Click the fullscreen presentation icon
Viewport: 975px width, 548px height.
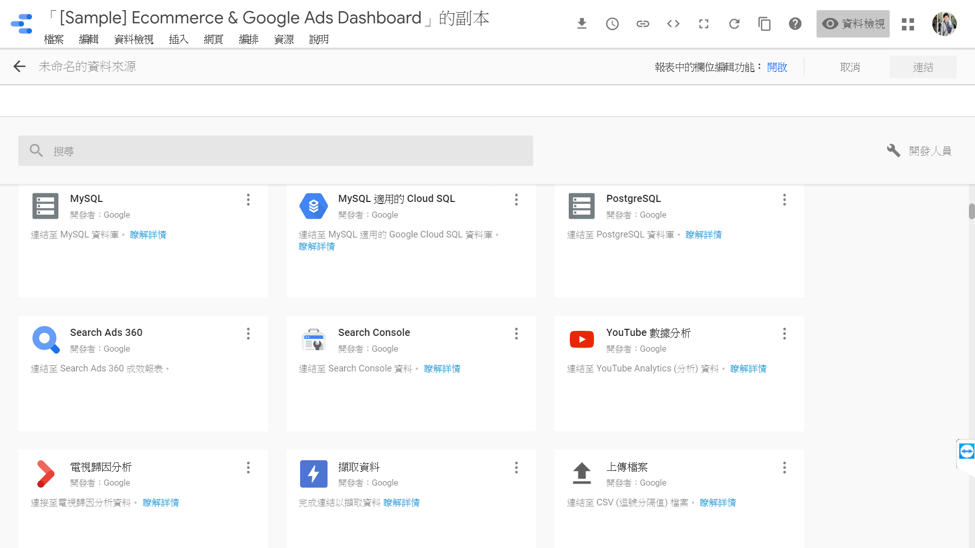(704, 24)
